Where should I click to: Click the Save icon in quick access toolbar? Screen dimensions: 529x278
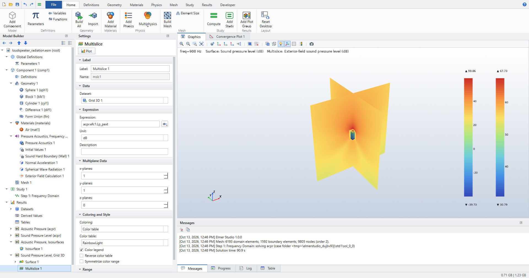[17, 4]
